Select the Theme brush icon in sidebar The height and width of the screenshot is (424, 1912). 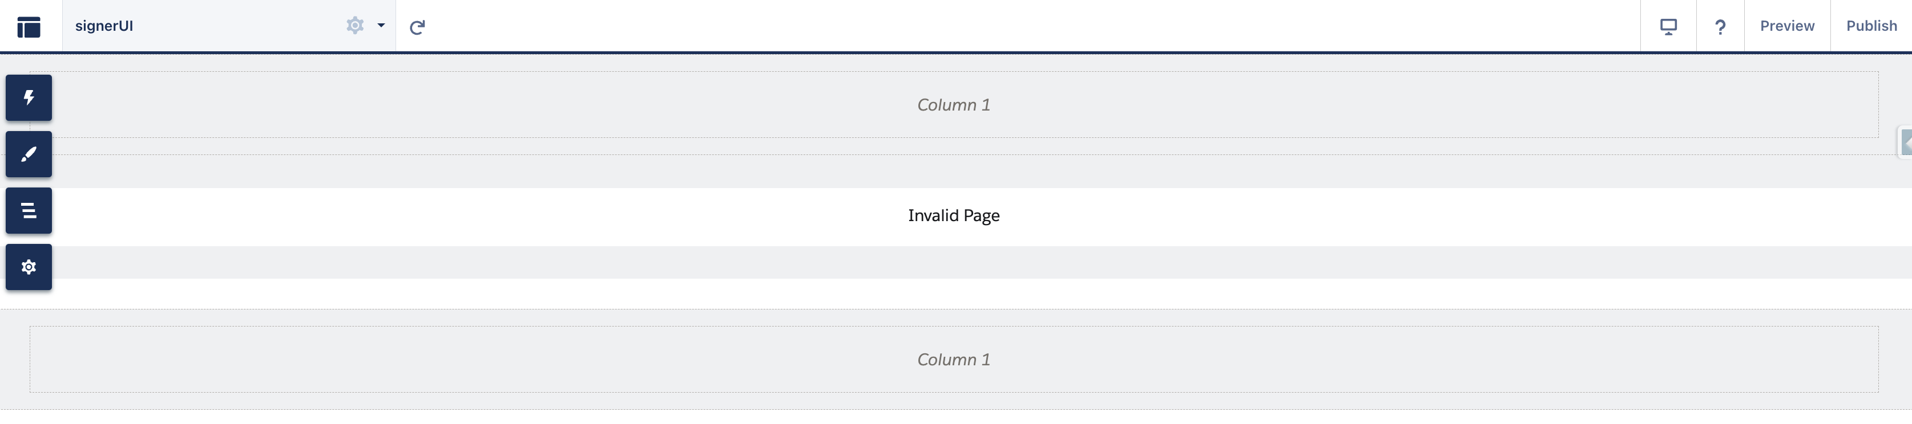point(29,154)
